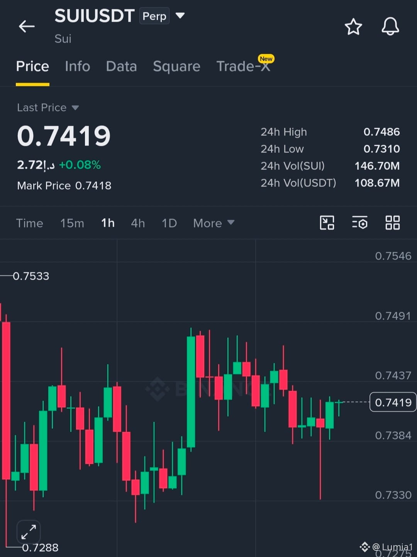This screenshot has height=557, width=417.
Task: Tap the 24h Vol(USDT) value 108.67M
Action: point(377,183)
